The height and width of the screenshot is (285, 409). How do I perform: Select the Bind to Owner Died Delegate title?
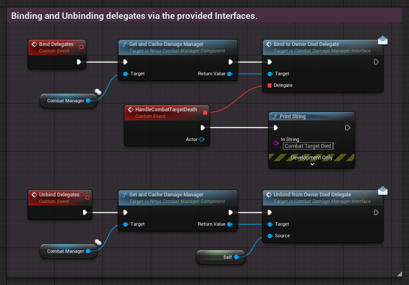(306, 44)
